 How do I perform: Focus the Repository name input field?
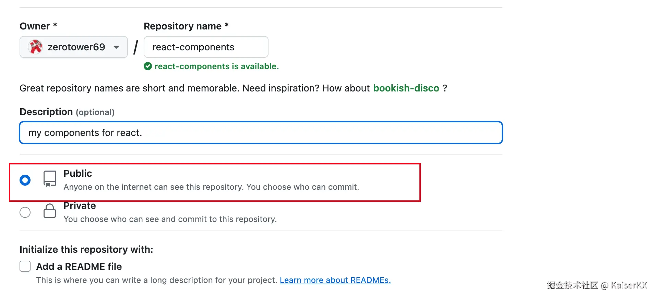pyautogui.click(x=206, y=47)
